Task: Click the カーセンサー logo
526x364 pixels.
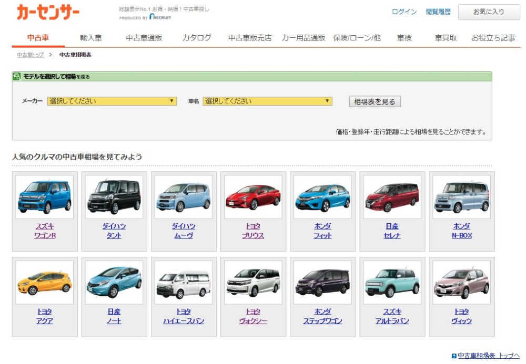Action: (x=48, y=13)
